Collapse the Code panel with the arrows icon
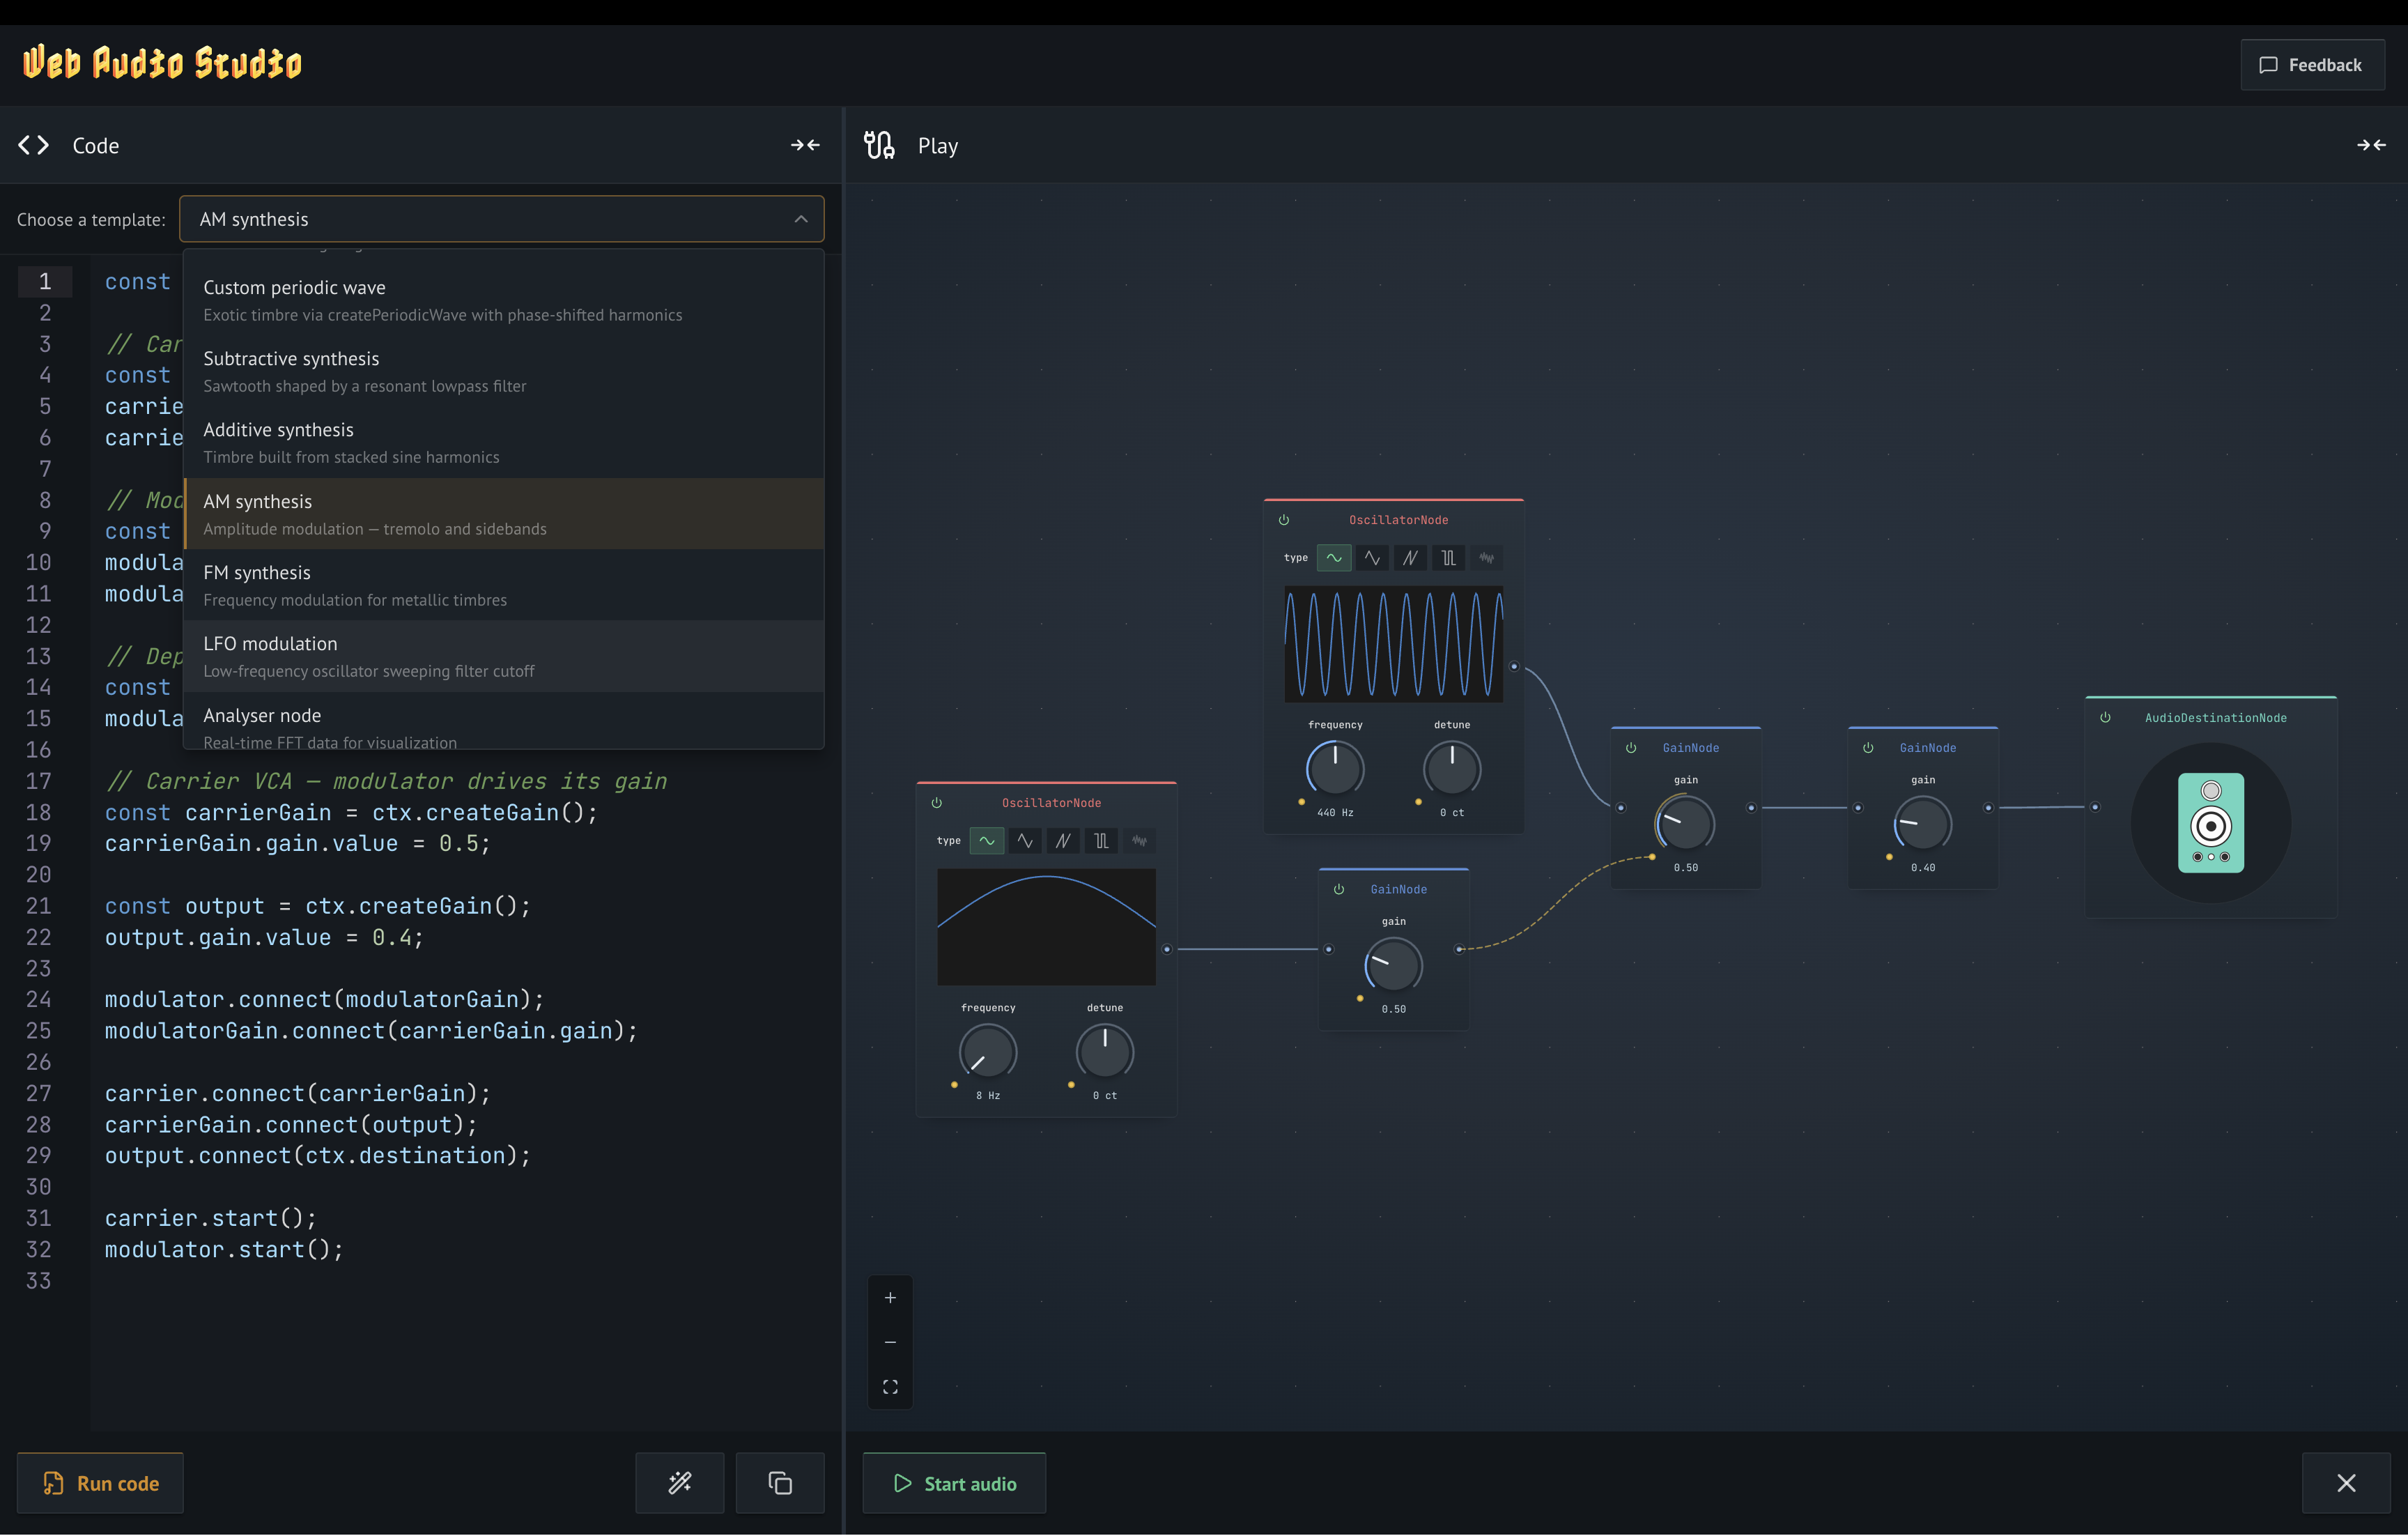 click(x=806, y=145)
